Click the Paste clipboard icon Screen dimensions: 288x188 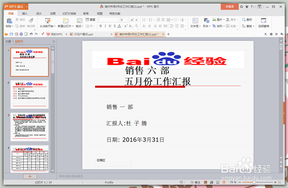coord(9,21)
